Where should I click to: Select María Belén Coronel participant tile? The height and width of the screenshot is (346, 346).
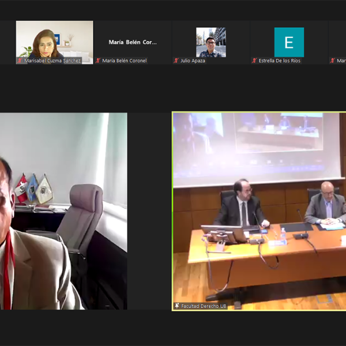(133, 42)
